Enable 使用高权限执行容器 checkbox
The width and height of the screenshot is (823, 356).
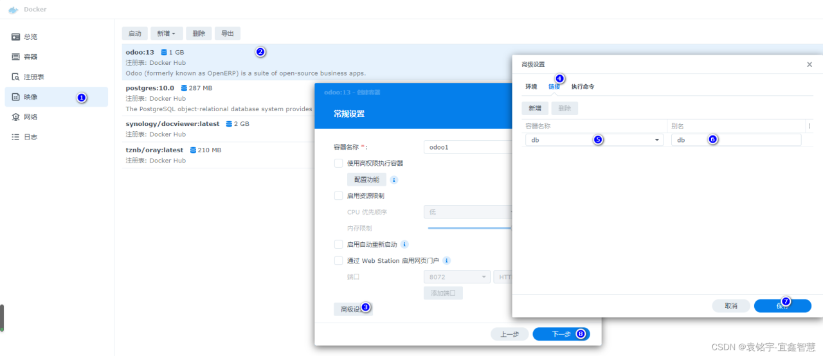pyautogui.click(x=338, y=163)
